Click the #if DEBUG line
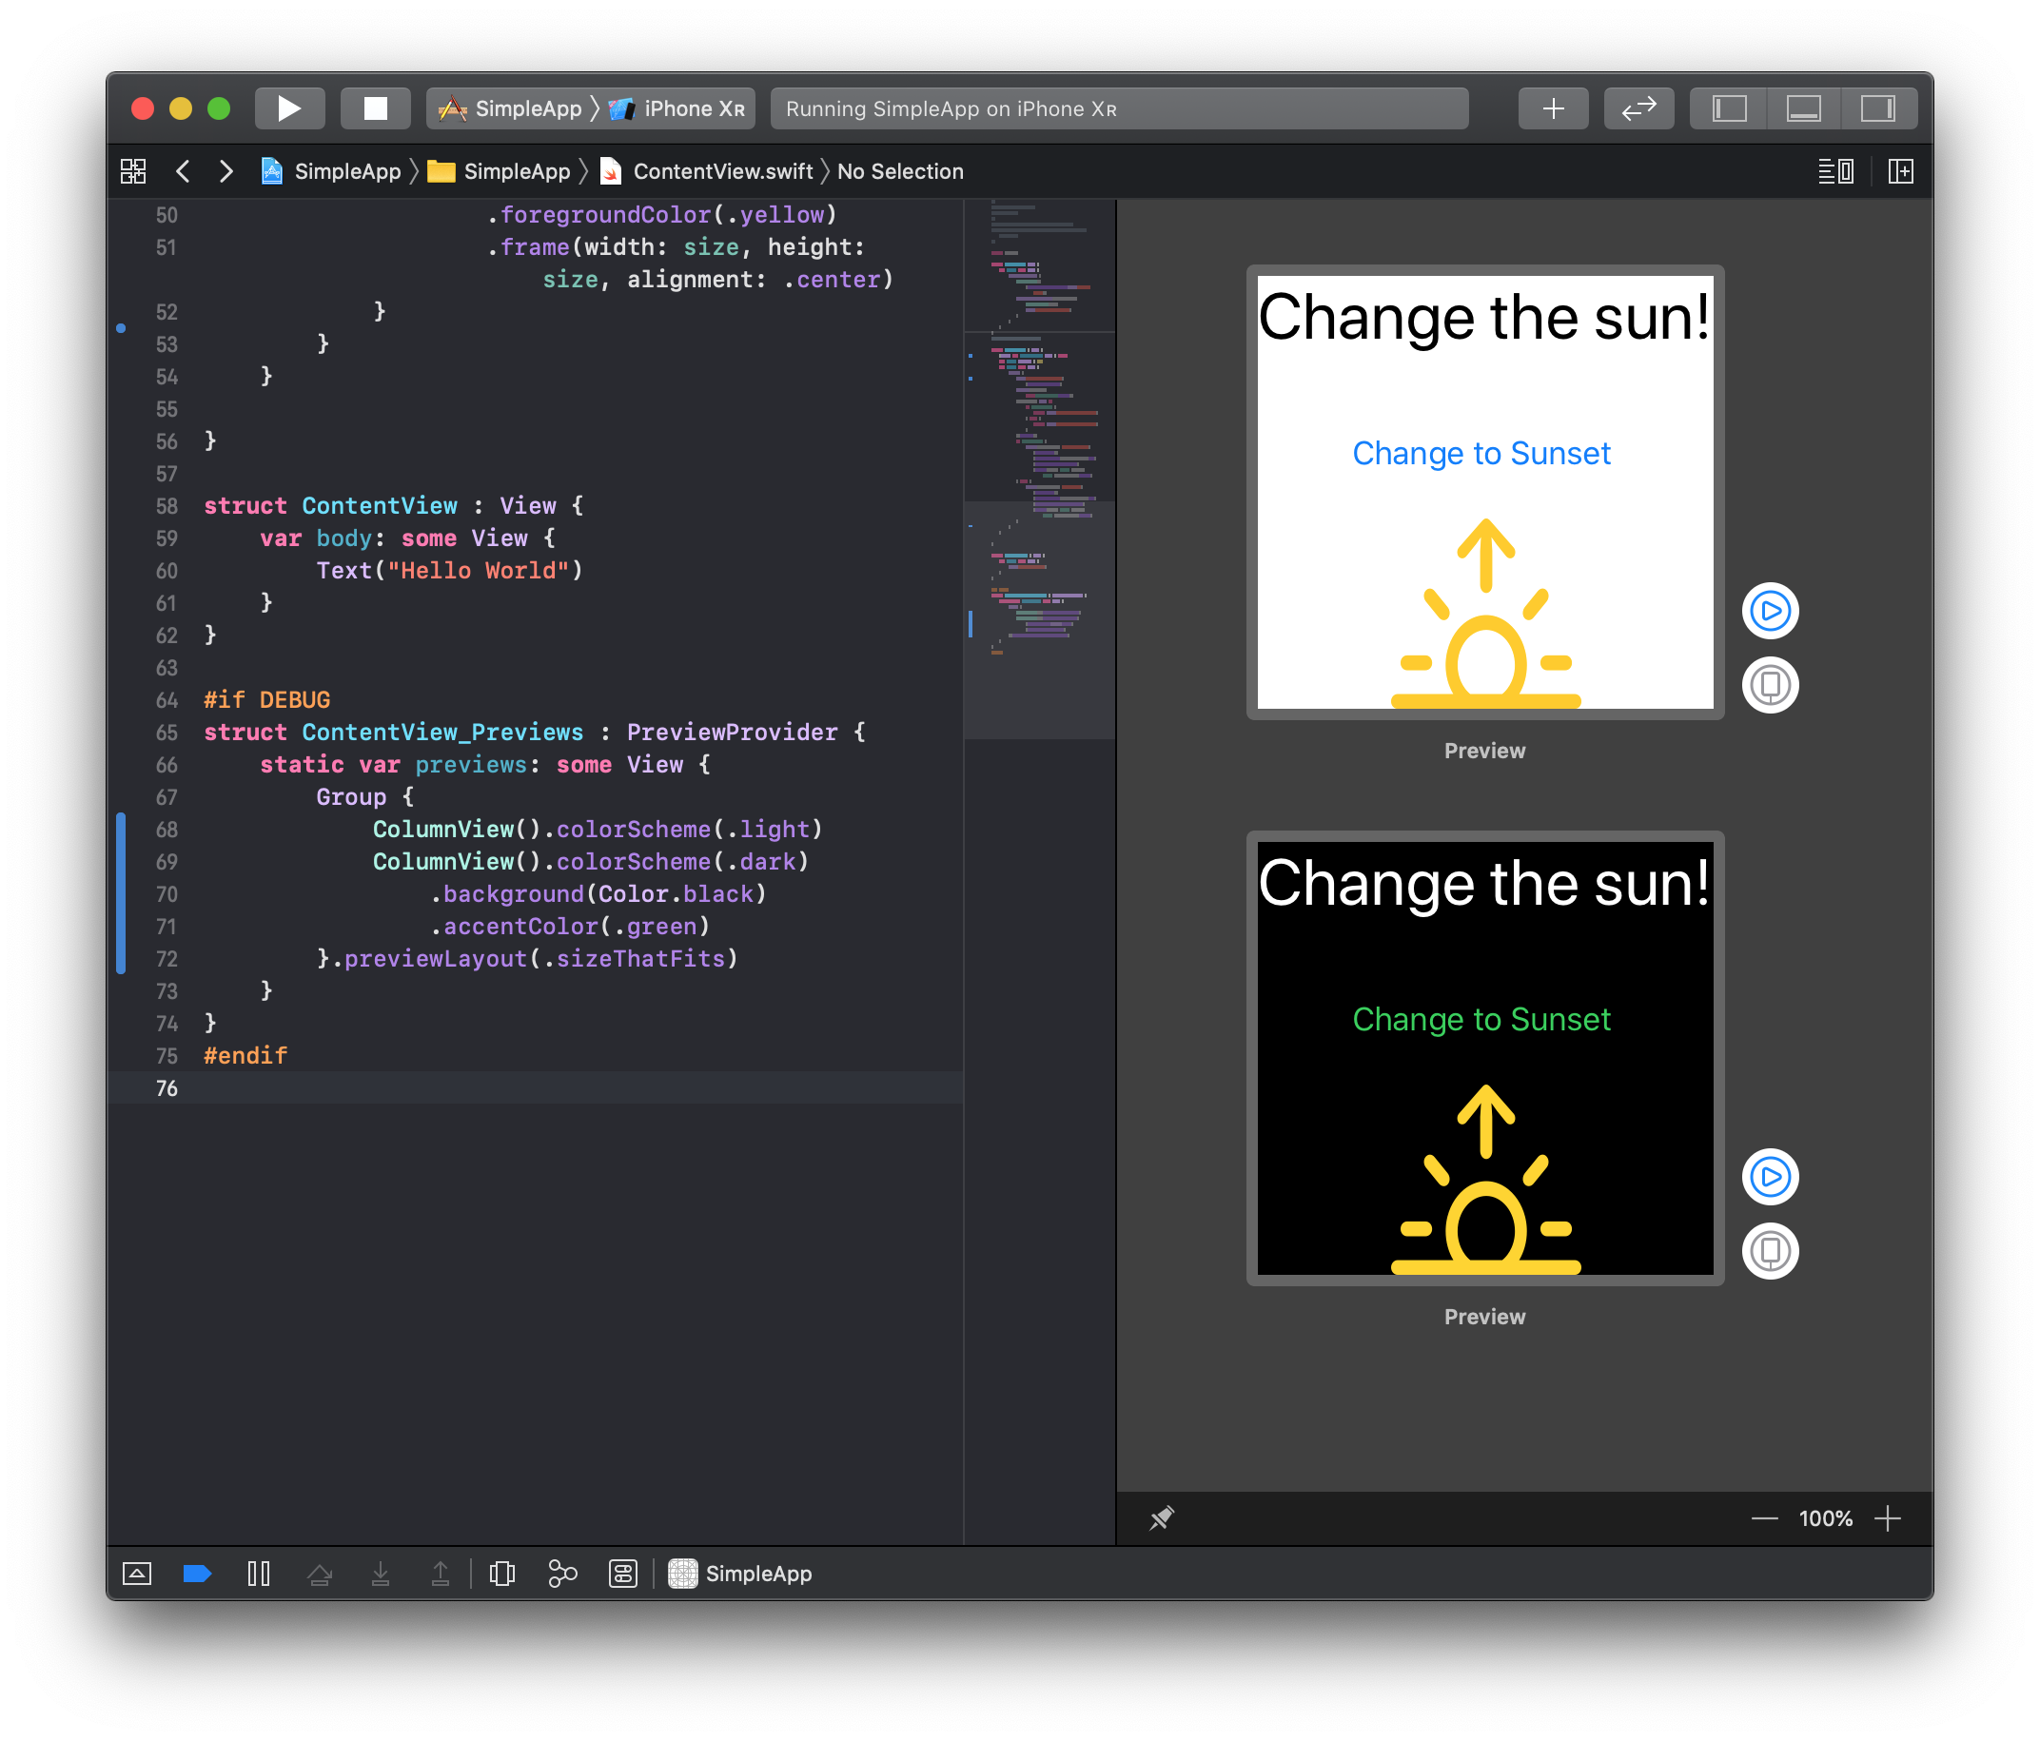The width and height of the screenshot is (2040, 1741). click(x=266, y=698)
